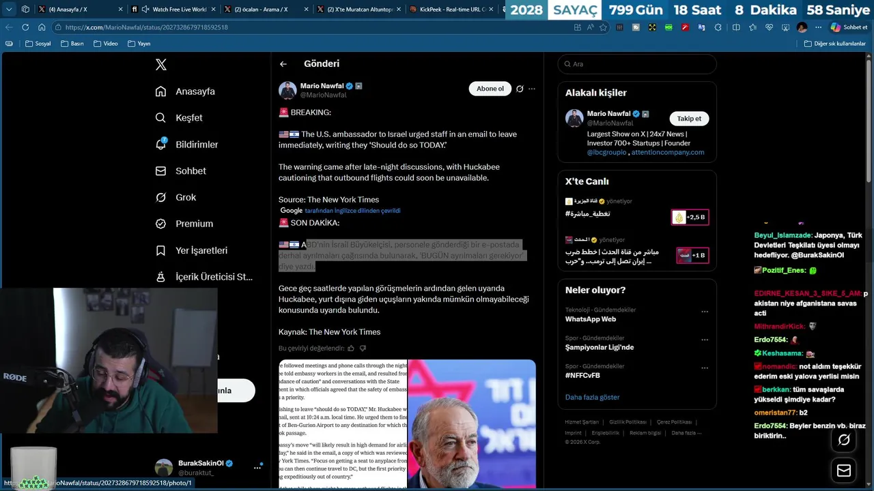Open @ibcgroupio link in bio
The width and height of the screenshot is (874, 491).
coord(606,153)
